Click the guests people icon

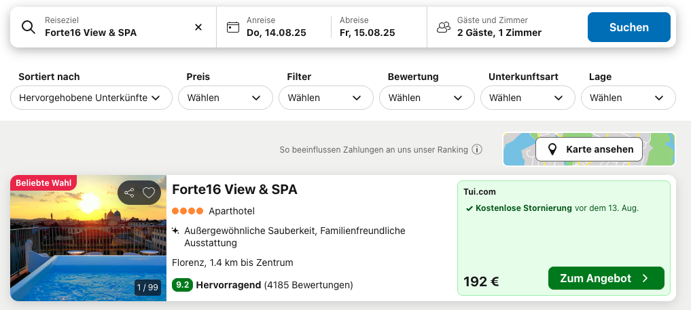click(x=444, y=27)
